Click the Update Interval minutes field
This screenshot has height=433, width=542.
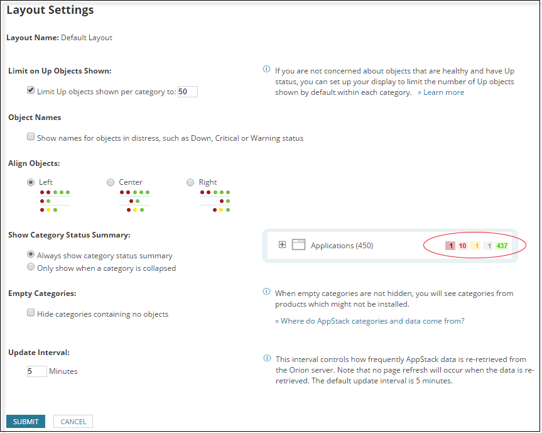pyautogui.click(x=36, y=371)
